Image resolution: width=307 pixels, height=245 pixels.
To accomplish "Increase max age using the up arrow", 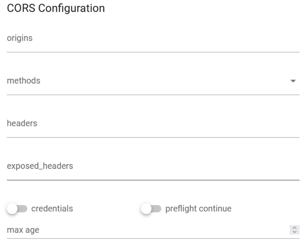I will coord(294,228).
